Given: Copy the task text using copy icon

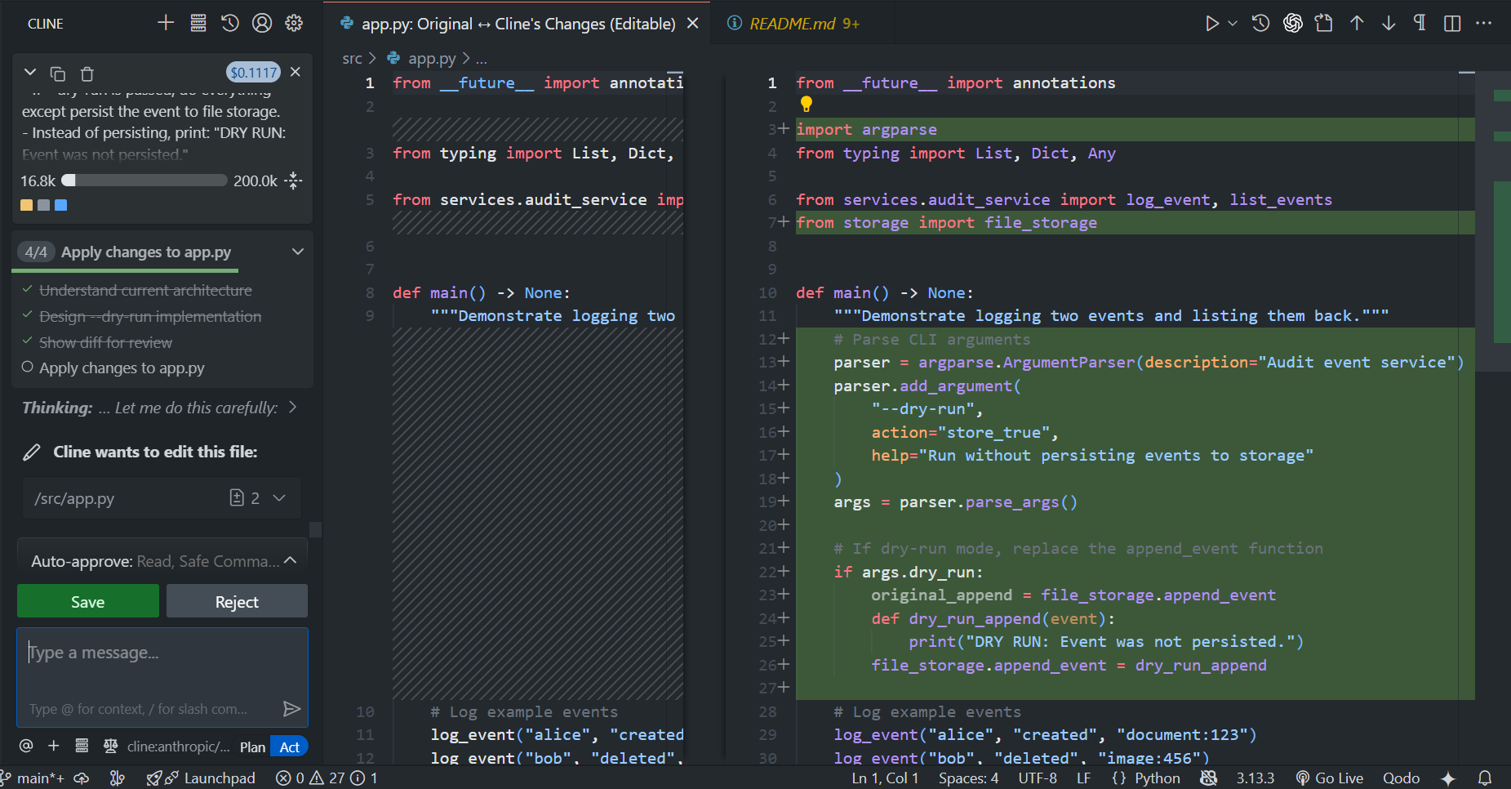Looking at the screenshot, I should 58,74.
